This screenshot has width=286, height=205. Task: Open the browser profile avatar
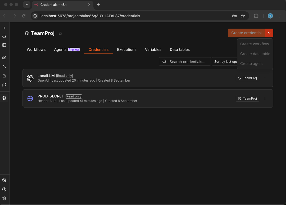[x=270, y=16]
